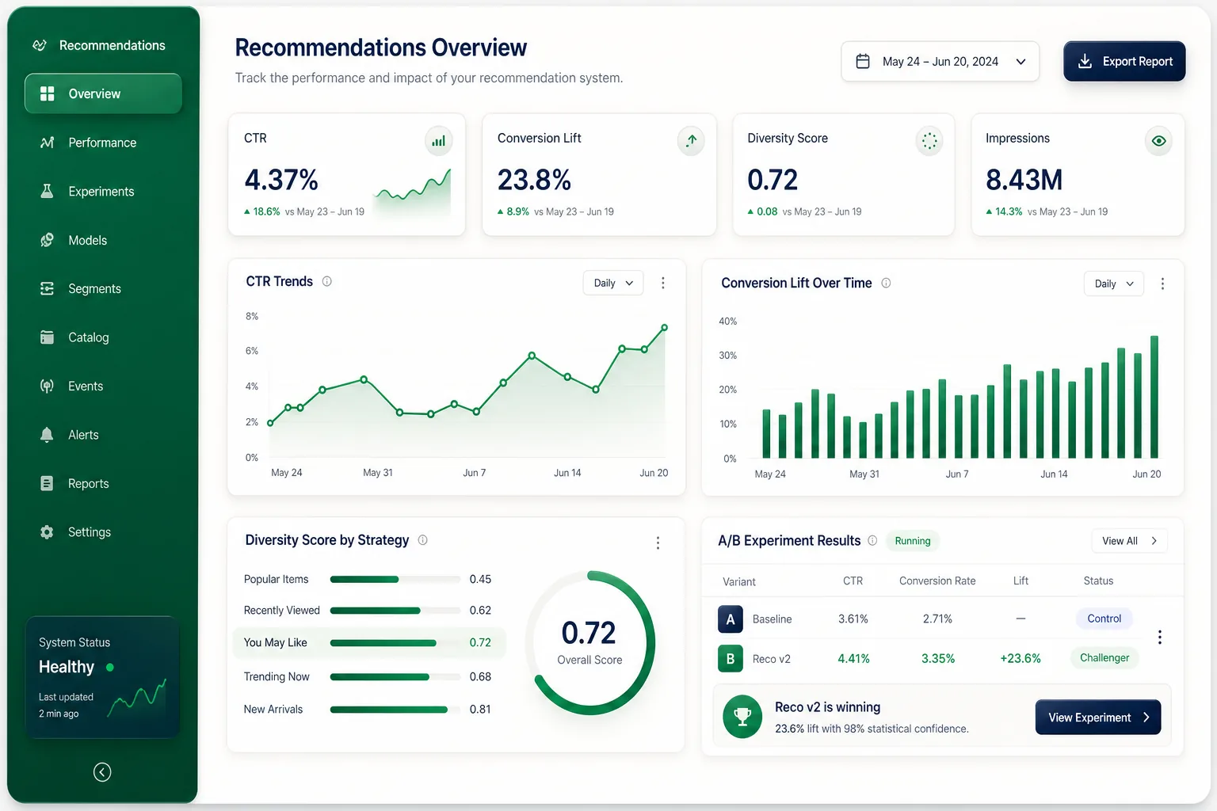
Task: Open Performance in the sidebar
Action: coord(103,143)
